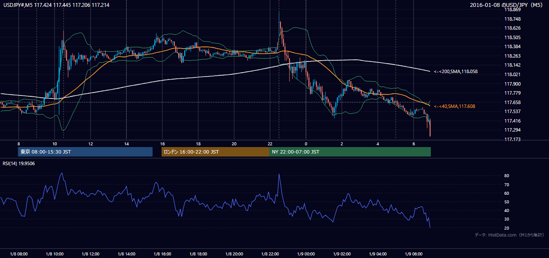Click the hour '10' tick on price chart axis
This screenshot has width=549, height=258.
tap(55, 144)
